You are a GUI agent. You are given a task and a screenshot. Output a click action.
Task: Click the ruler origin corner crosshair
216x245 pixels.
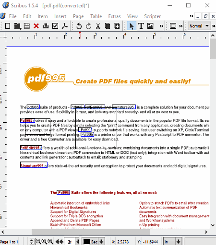(4, 37)
